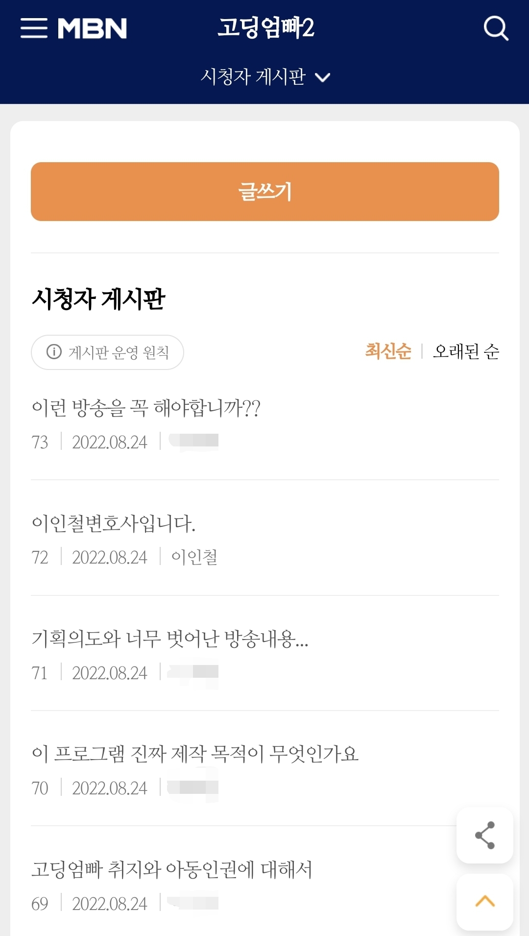Sort posts by 최신순
Screen dimensions: 529x936
(388, 351)
